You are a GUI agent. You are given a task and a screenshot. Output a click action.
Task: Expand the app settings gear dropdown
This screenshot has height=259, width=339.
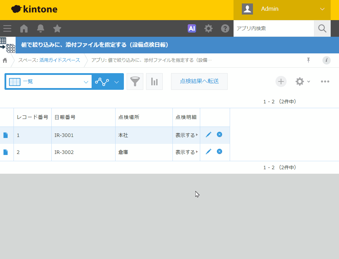(x=303, y=81)
